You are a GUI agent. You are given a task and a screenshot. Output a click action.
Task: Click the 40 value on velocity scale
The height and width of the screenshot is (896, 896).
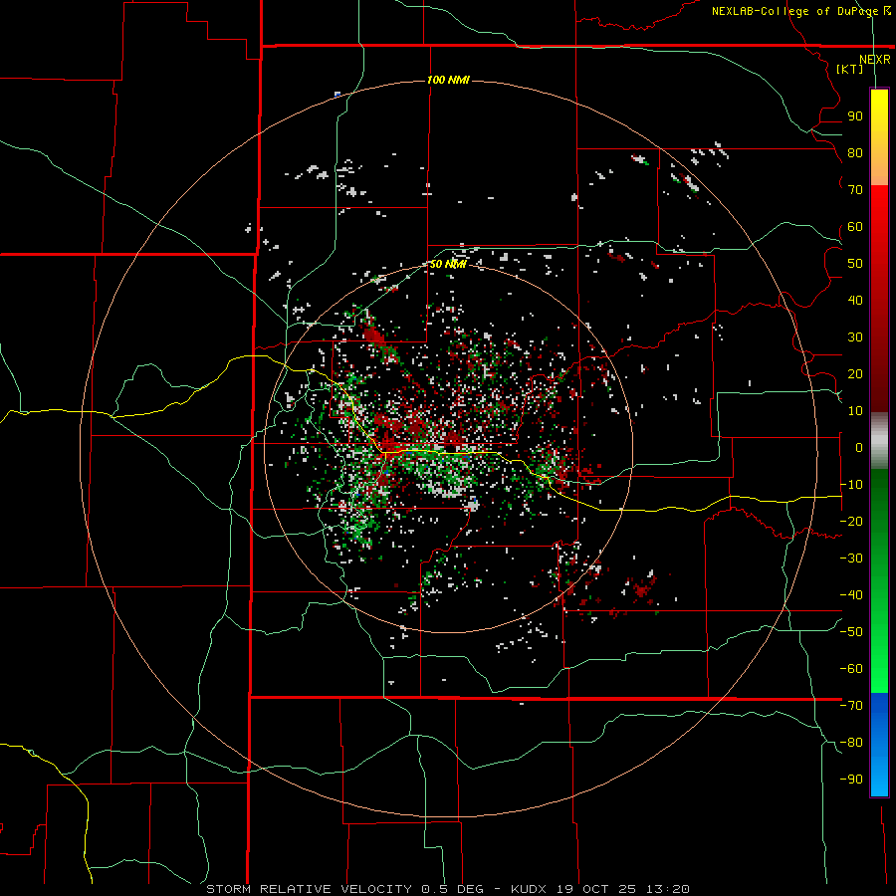[855, 301]
